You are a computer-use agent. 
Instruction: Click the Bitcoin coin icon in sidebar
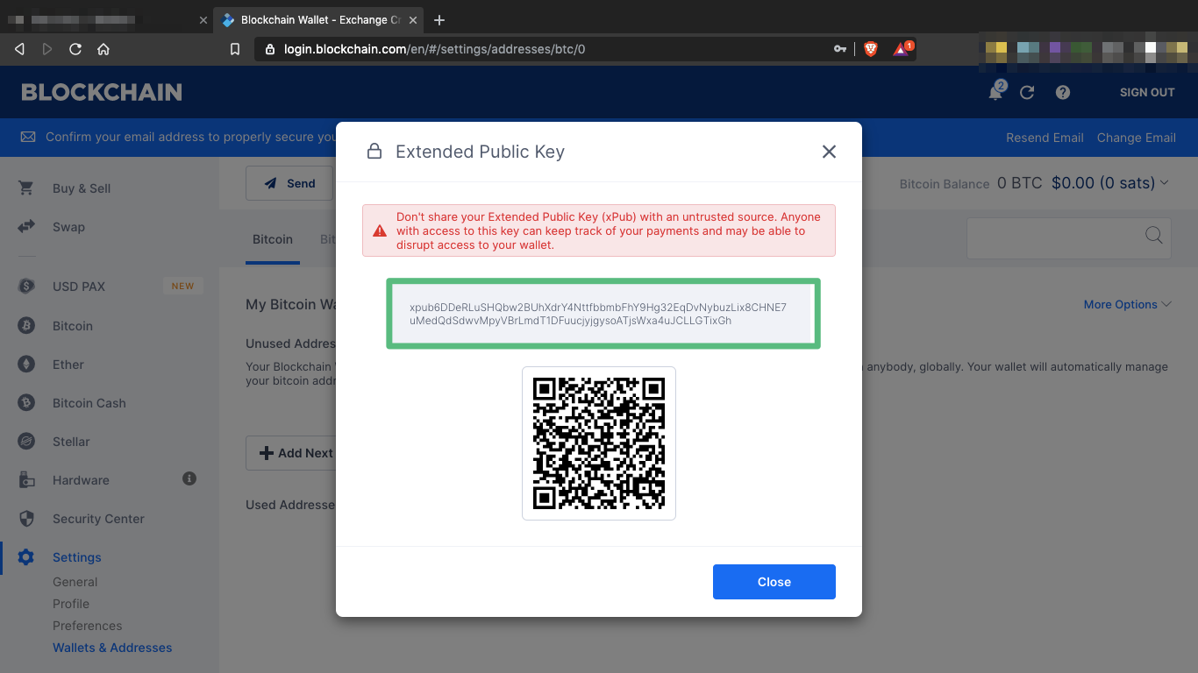pyautogui.click(x=26, y=326)
